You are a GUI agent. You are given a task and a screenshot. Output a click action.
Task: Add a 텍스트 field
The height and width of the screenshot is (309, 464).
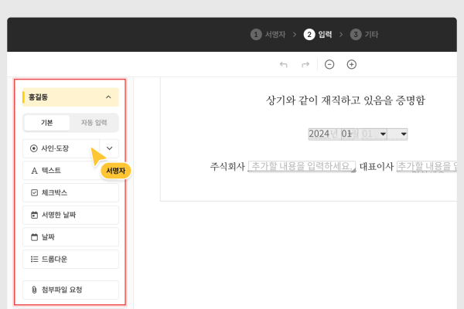coord(70,170)
